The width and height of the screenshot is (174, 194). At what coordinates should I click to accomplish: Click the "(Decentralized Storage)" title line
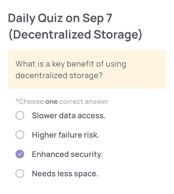75,35
